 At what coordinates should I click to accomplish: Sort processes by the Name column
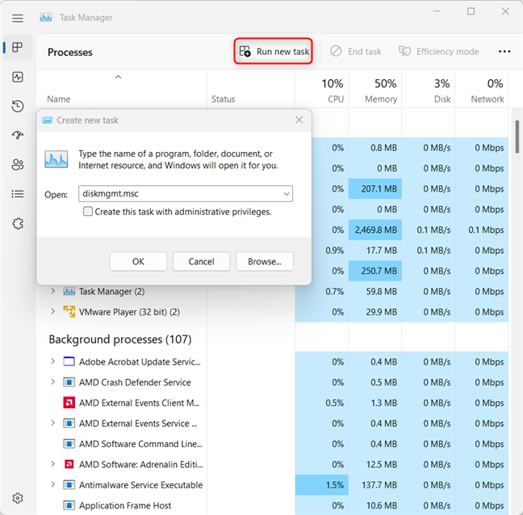coord(59,99)
